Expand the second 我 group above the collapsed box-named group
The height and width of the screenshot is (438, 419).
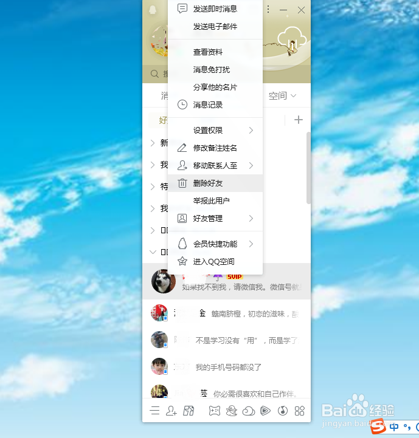(x=153, y=208)
